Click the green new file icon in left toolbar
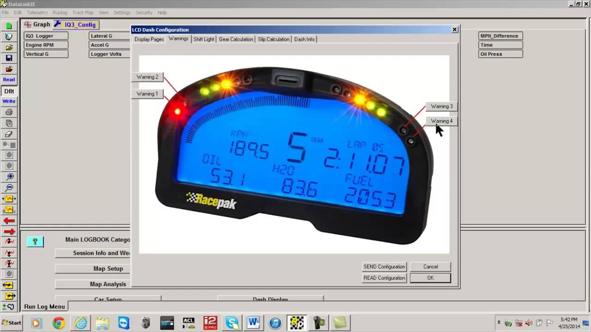 (9, 25)
